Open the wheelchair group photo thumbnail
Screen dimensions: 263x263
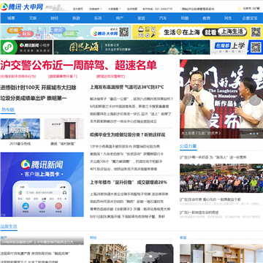[x=221, y=178]
